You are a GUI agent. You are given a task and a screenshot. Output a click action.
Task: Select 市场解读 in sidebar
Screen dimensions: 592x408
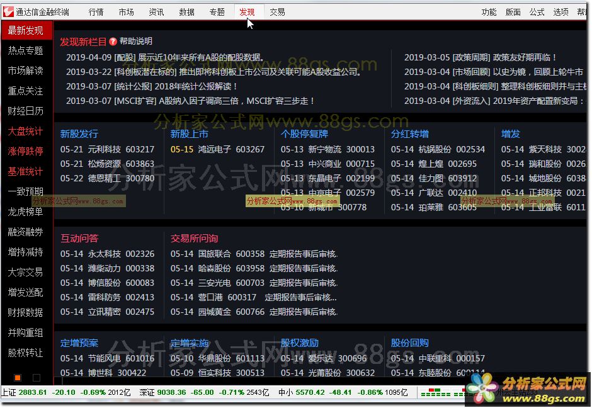pyautogui.click(x=26, y=71)
